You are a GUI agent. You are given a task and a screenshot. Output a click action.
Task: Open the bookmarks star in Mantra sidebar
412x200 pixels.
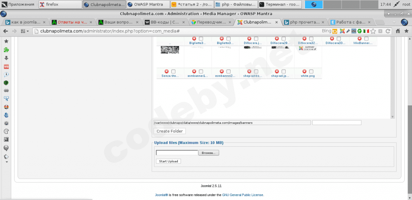coord(6,41)
